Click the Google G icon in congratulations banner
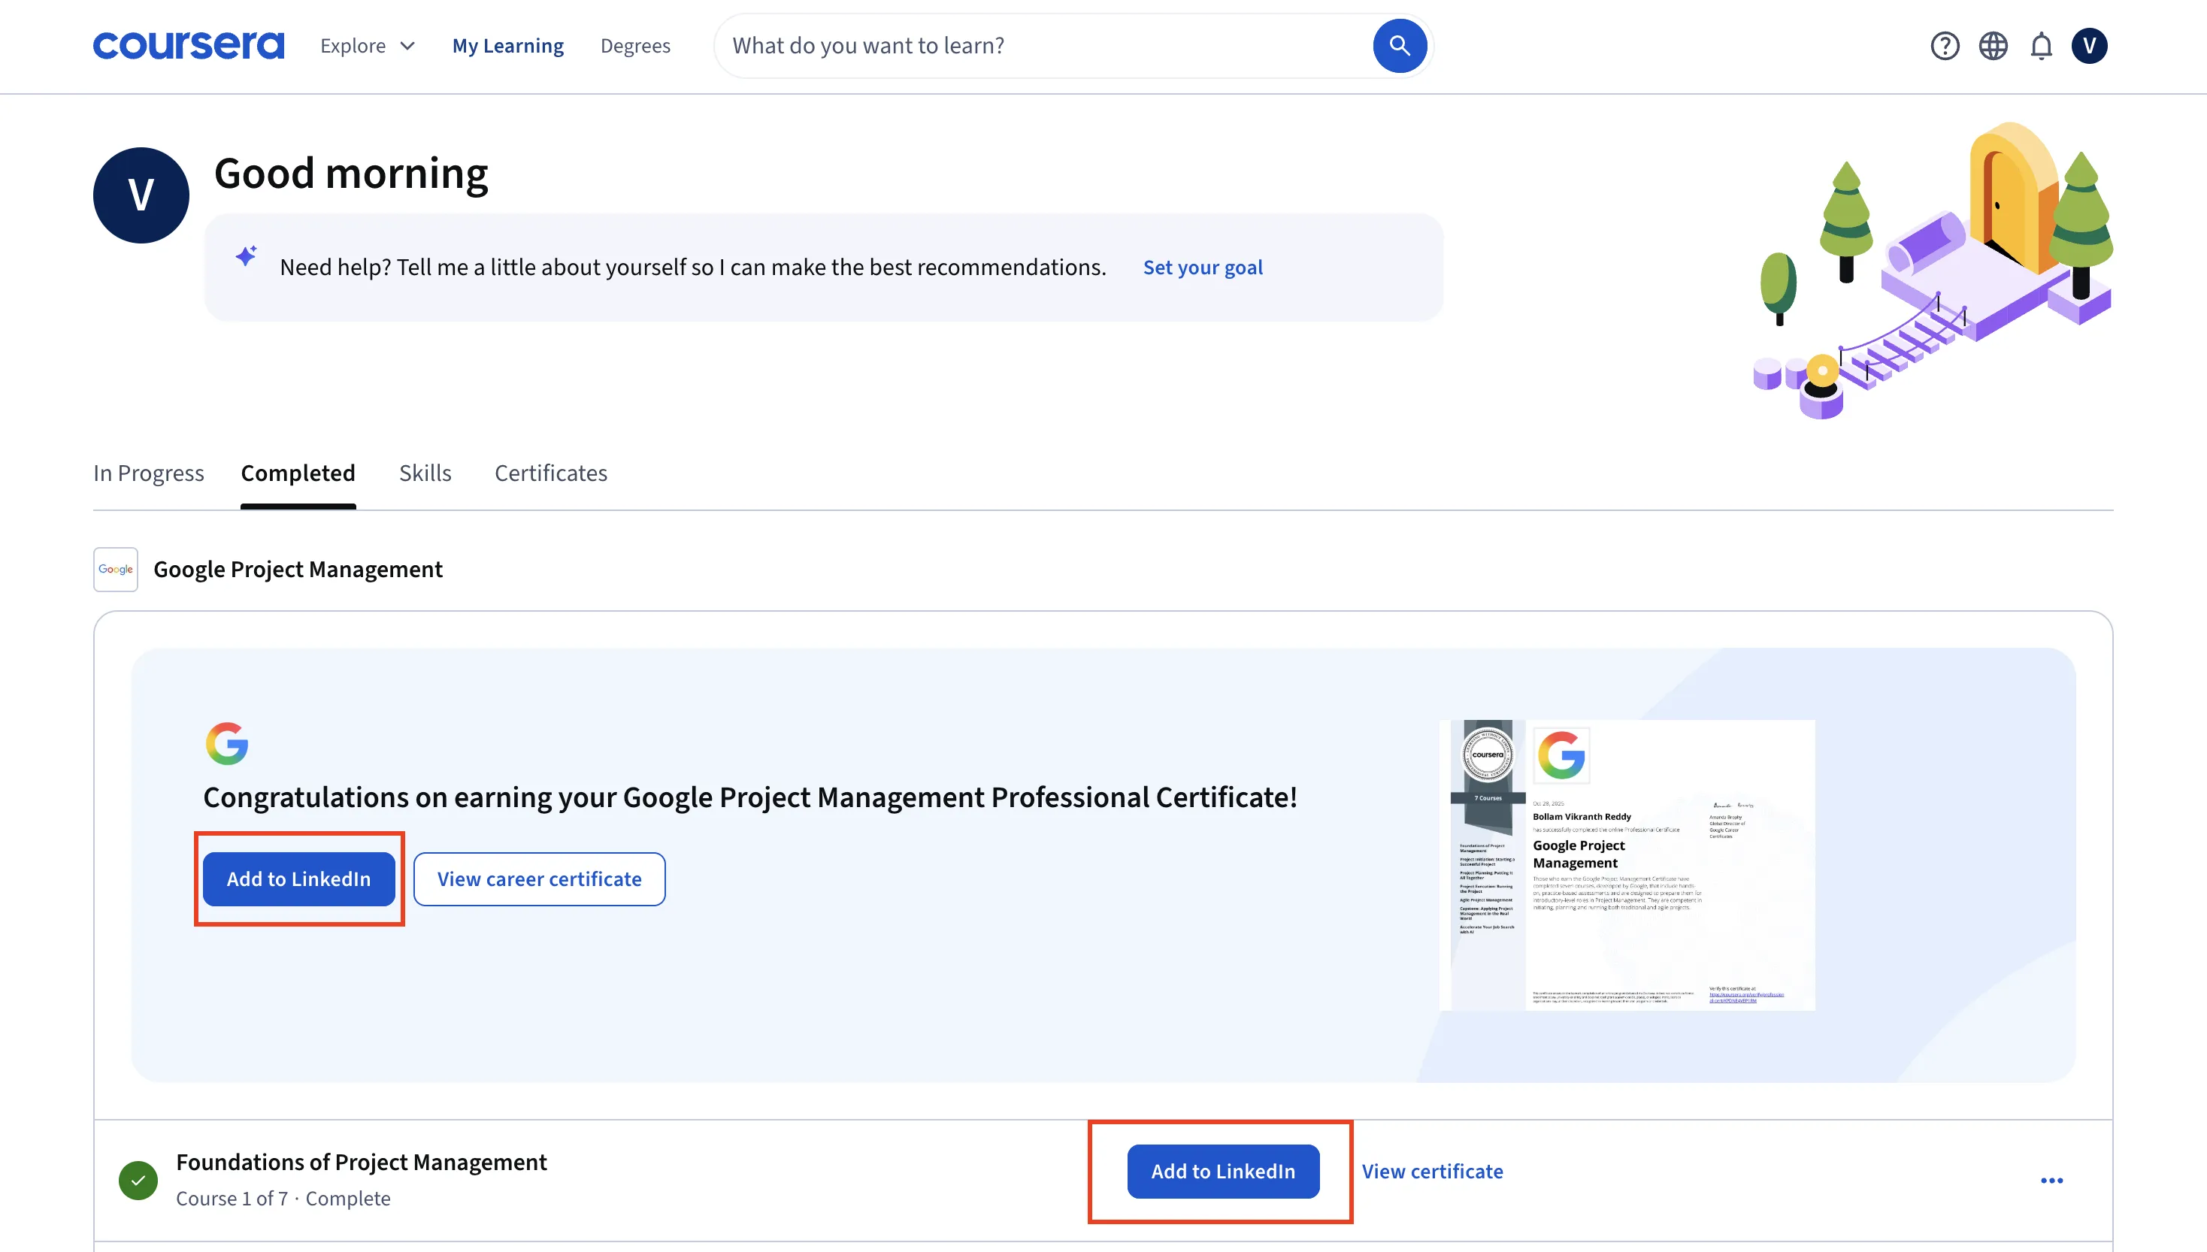This screenshot has height=1252, width=2207. click(227, 744)
